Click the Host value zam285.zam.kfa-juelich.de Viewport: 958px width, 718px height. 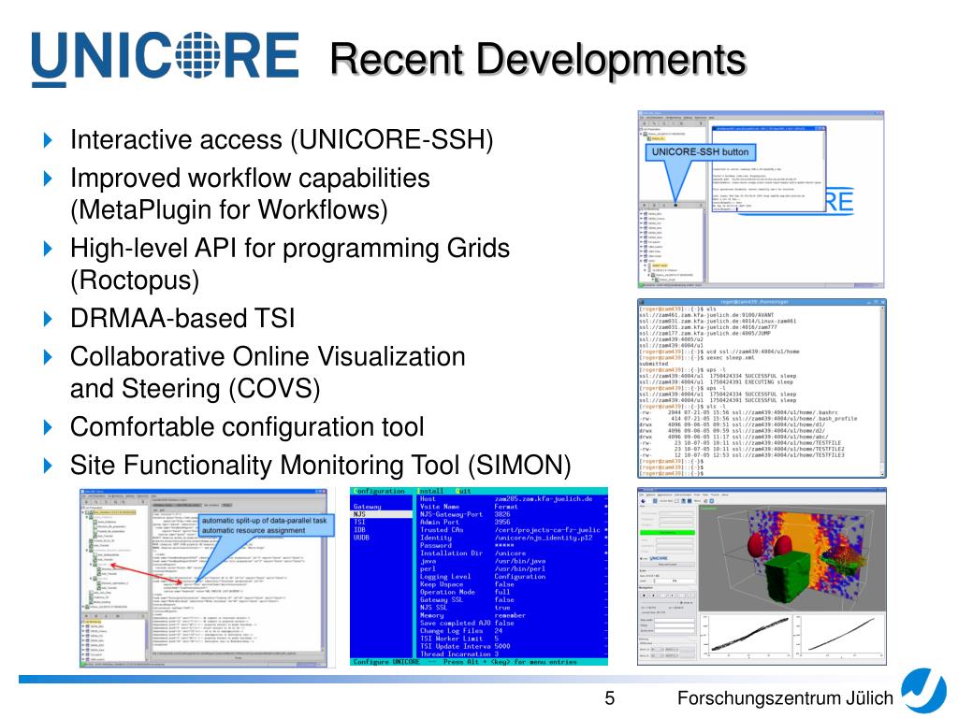coord(544,499)
